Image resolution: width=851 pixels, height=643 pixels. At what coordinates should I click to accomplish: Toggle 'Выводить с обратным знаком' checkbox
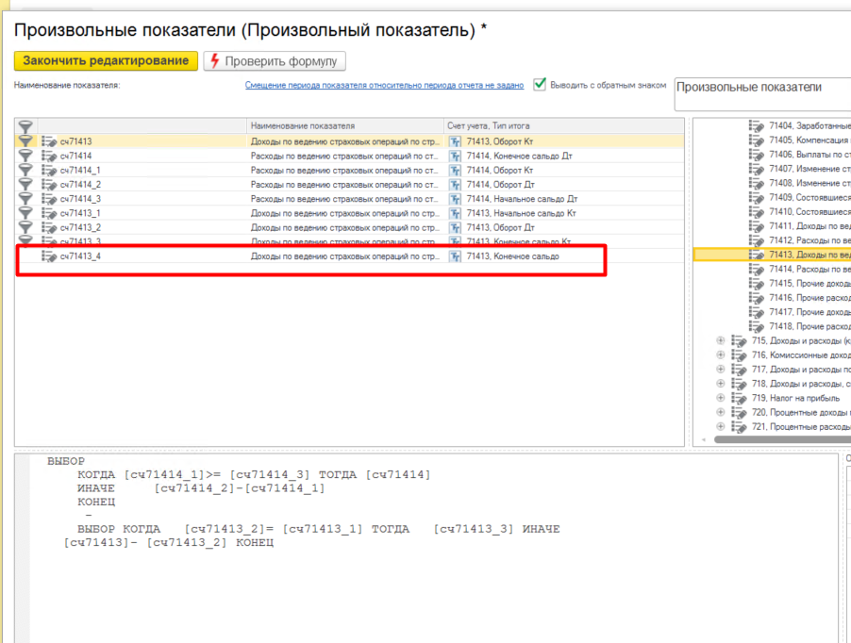click(540, 84)
